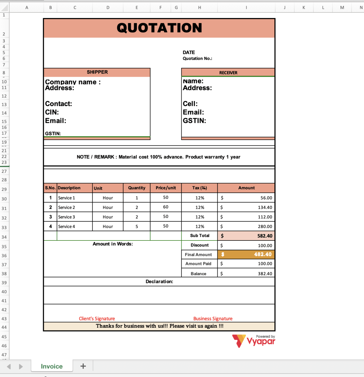The width and height of the screenshot is (364, 377).
Task: Select shipper Contact cell
Action: 59,104
